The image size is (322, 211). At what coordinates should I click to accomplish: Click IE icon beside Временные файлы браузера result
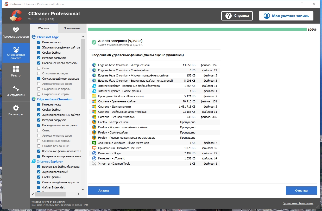coord(94,86)
